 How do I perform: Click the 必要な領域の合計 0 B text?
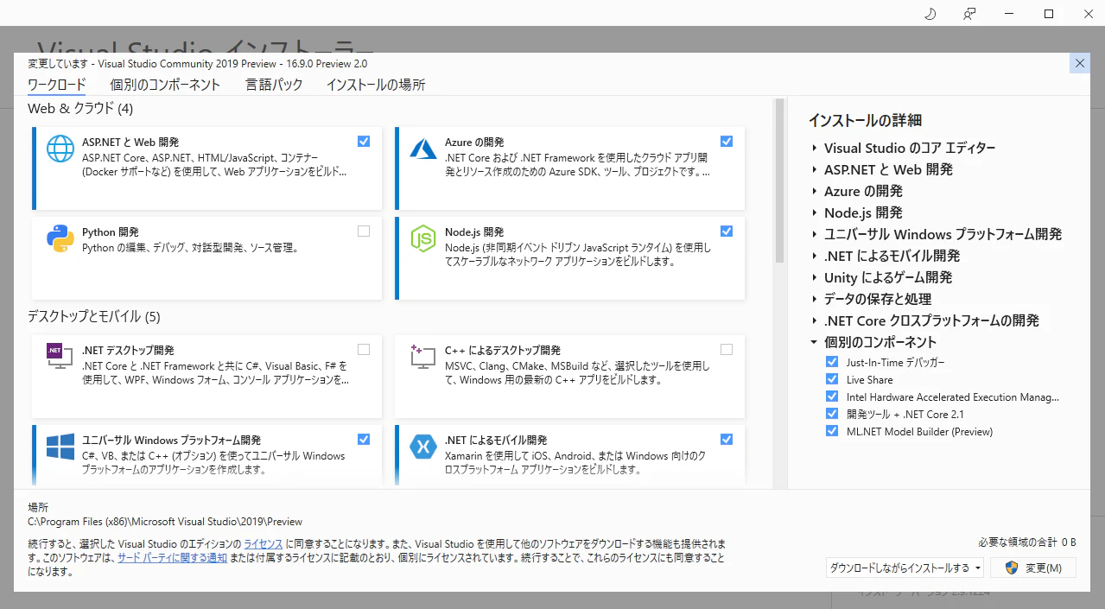coord(1027,542)
